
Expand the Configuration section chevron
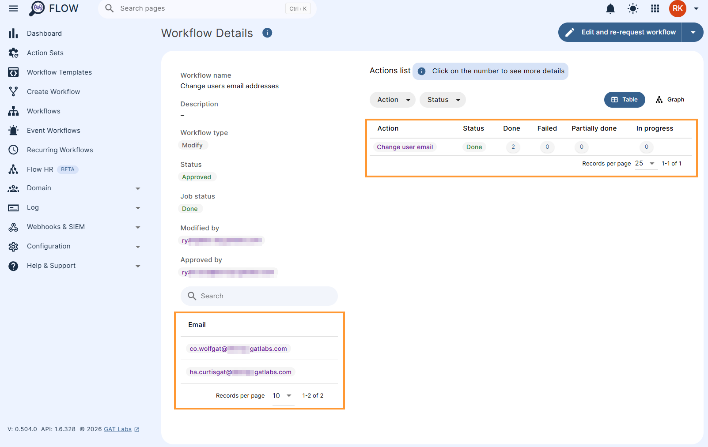[138, 247]
